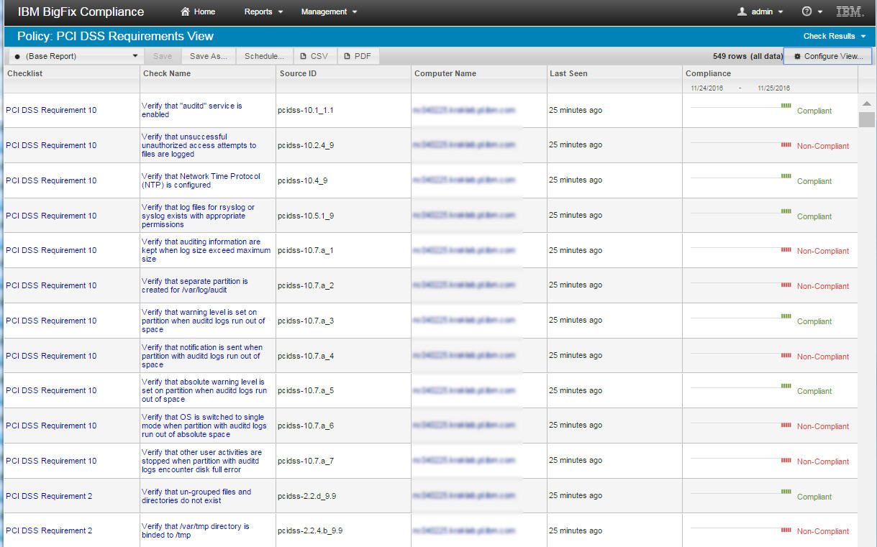Click the admin user profile icon

click(741, 12)
